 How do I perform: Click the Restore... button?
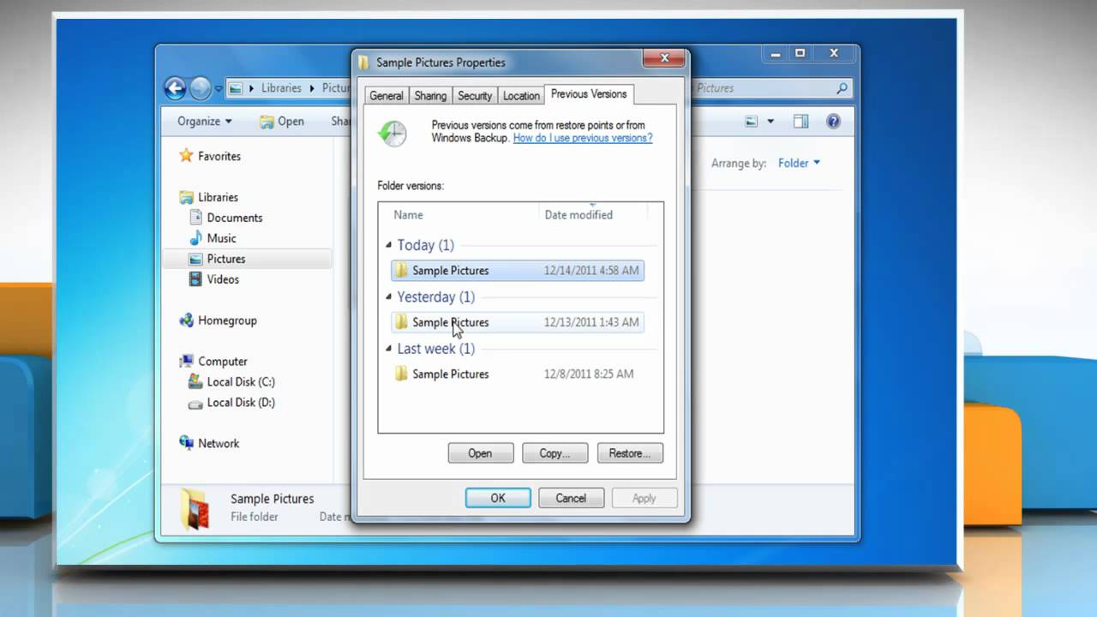(x=630, y=453)
